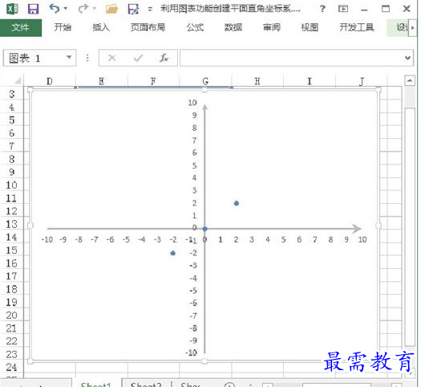Click the x-axis label 5
421x387 pixels.
(x=283, y=239)
